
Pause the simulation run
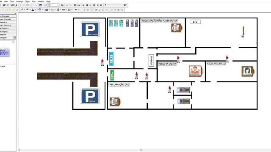(94, 5)
